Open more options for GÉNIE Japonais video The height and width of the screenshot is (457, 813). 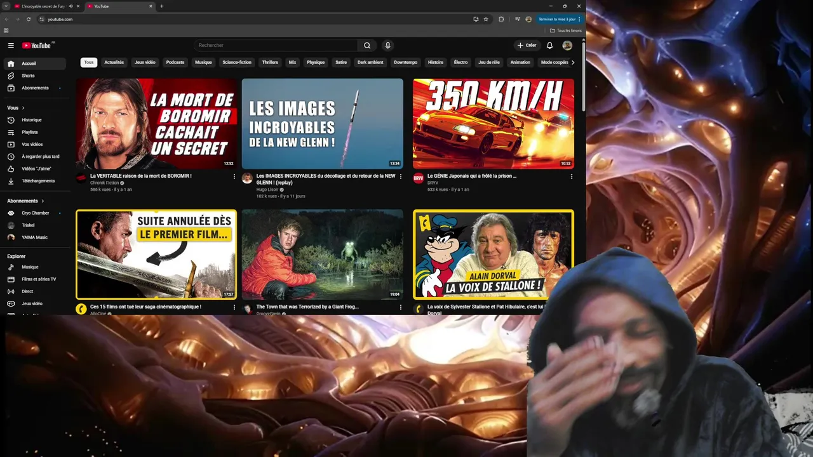click(x=571, y=176)
